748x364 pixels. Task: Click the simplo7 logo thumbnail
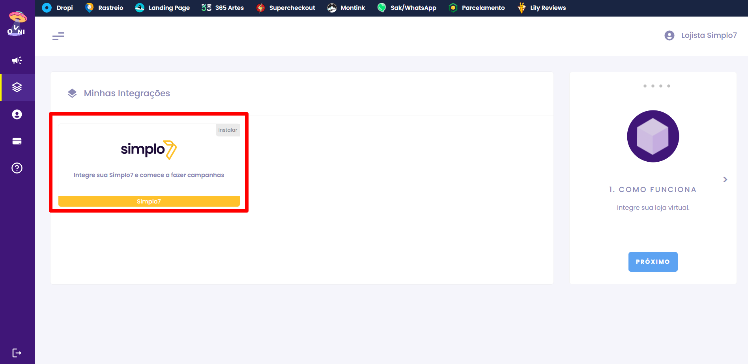point(149,150)
